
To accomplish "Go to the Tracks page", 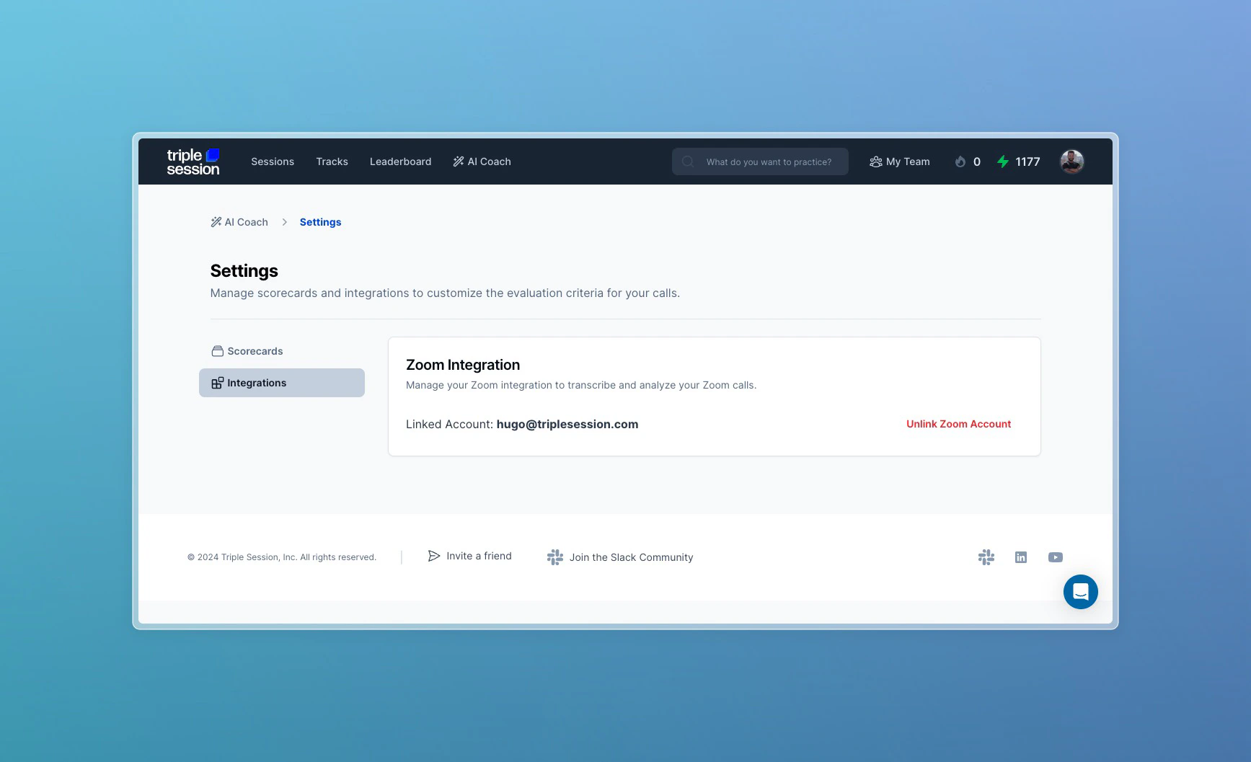I will point(332,161).
